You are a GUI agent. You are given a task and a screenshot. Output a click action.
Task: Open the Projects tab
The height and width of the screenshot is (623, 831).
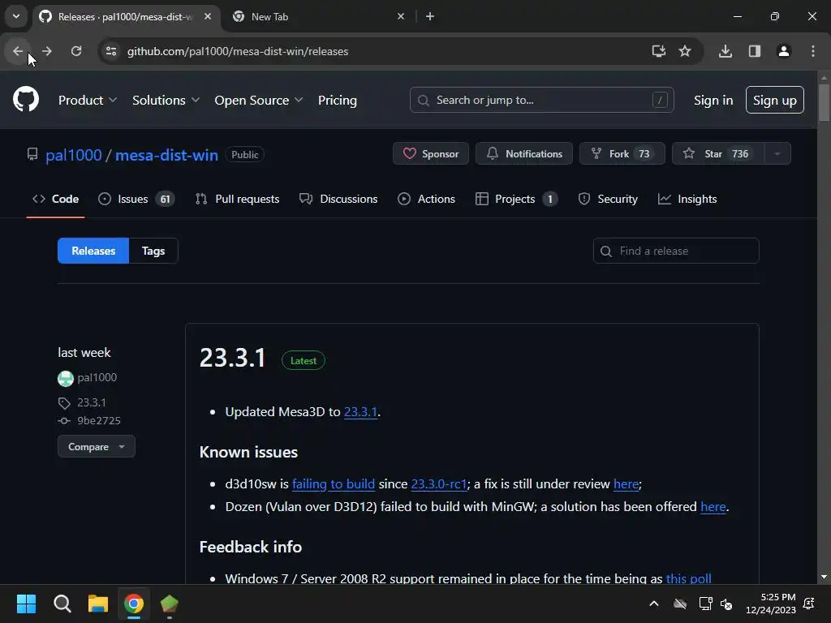[x=516, y=200]
